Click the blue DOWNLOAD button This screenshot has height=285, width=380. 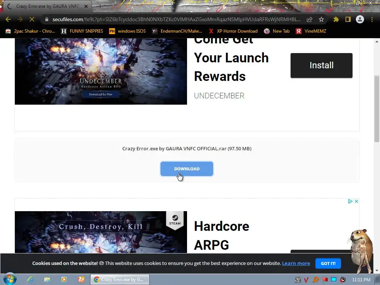point(187,169)
